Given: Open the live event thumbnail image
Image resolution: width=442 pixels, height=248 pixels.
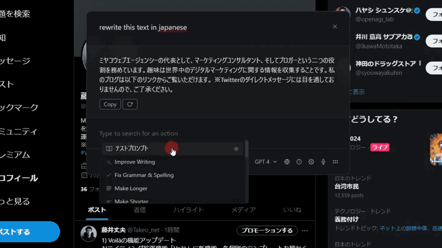Looking at the screenshot, I should click(436, 149).
